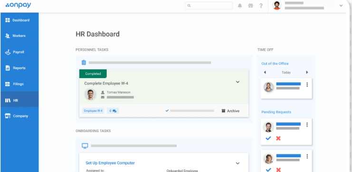Click the HR books icon
The image size is (352, 172).
pyautogui.click(x=8, y=100)
